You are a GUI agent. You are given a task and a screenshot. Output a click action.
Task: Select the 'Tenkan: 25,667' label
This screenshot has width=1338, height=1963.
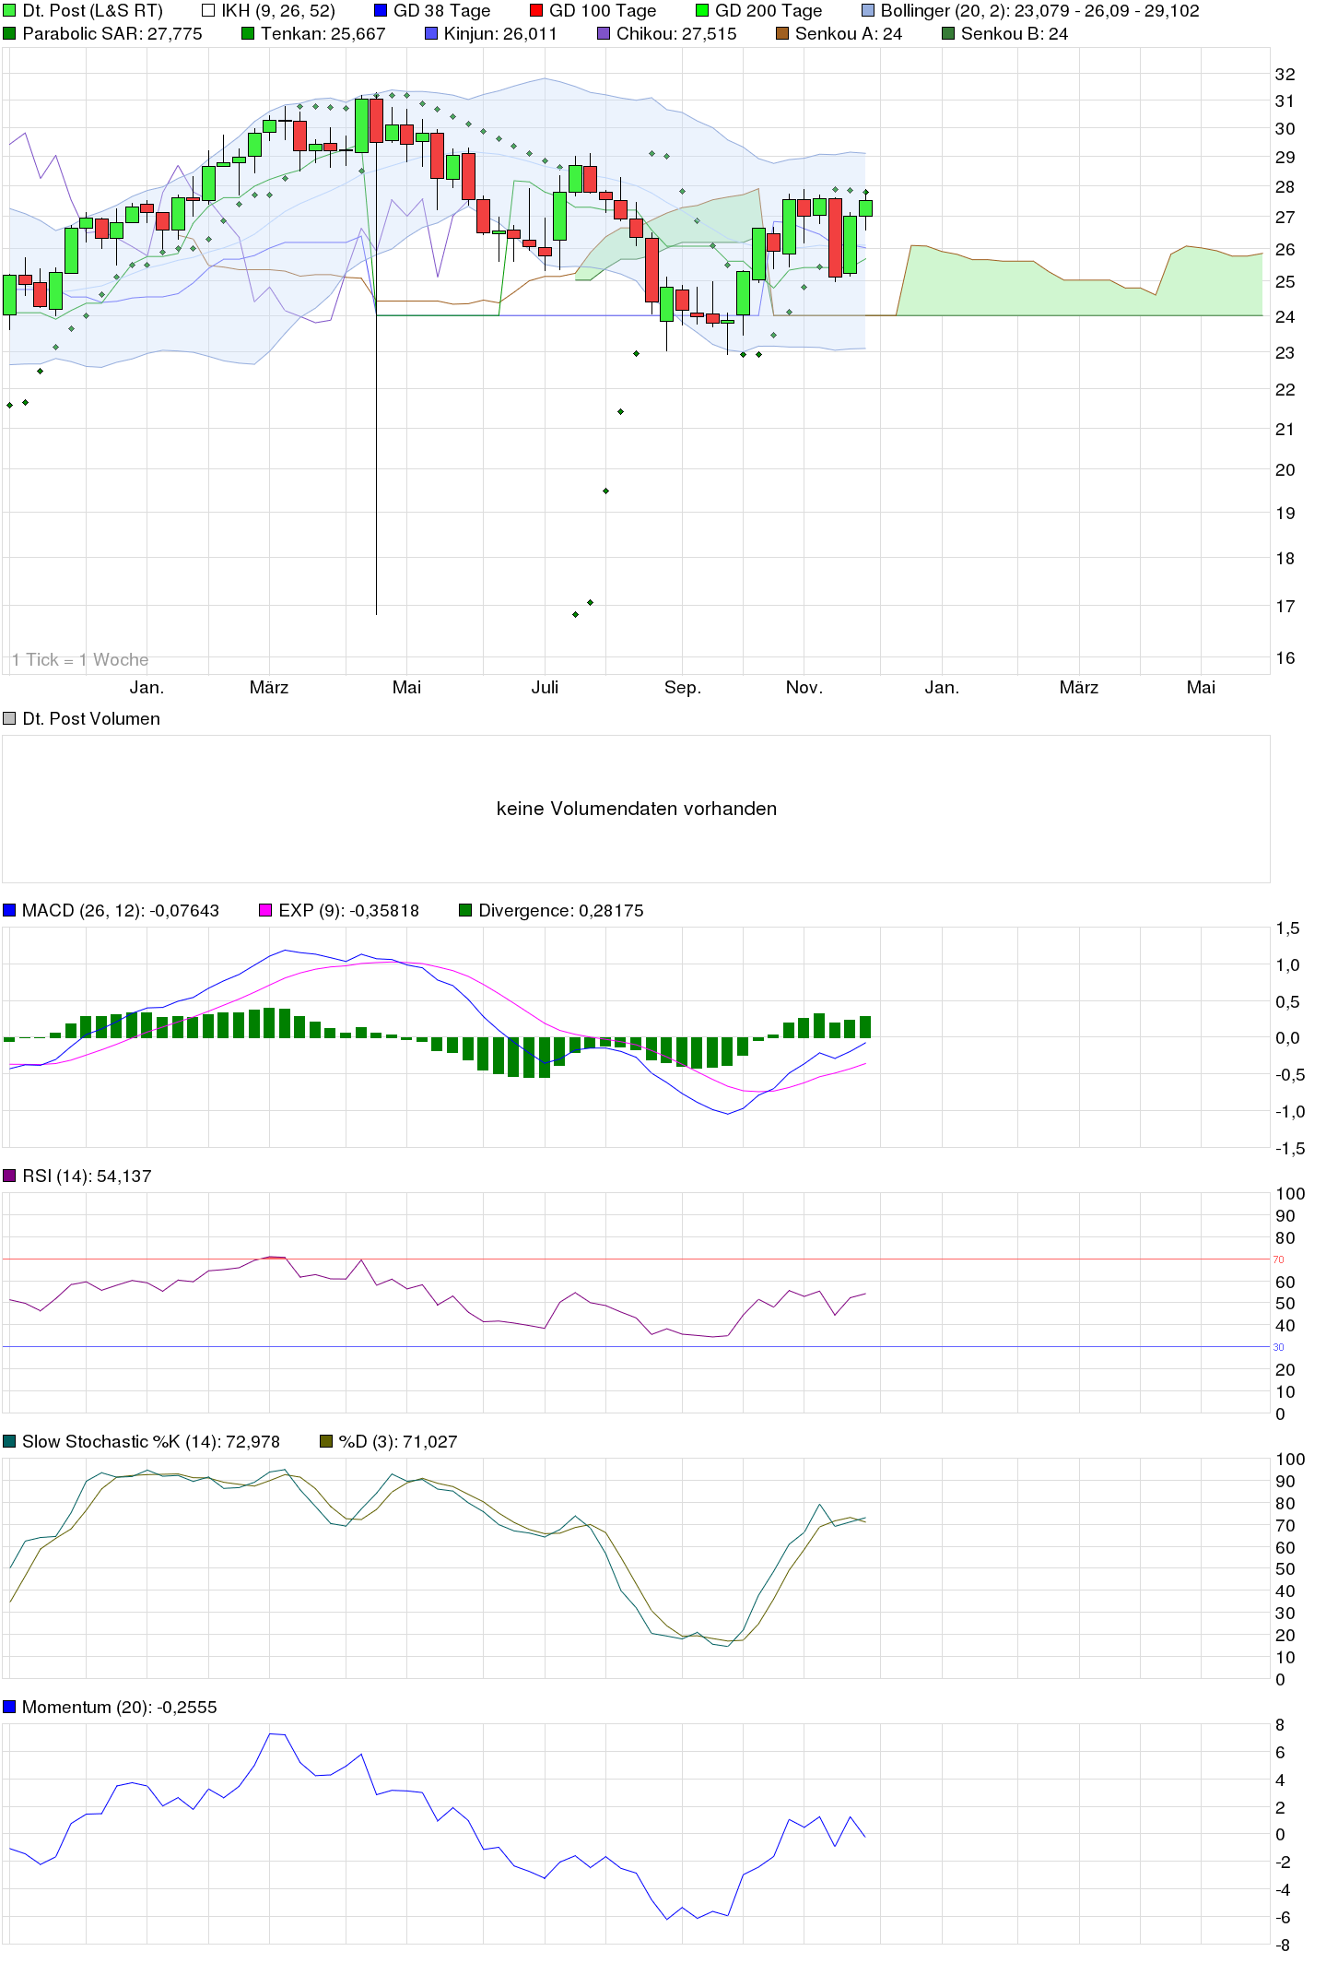tap(323, 34)
